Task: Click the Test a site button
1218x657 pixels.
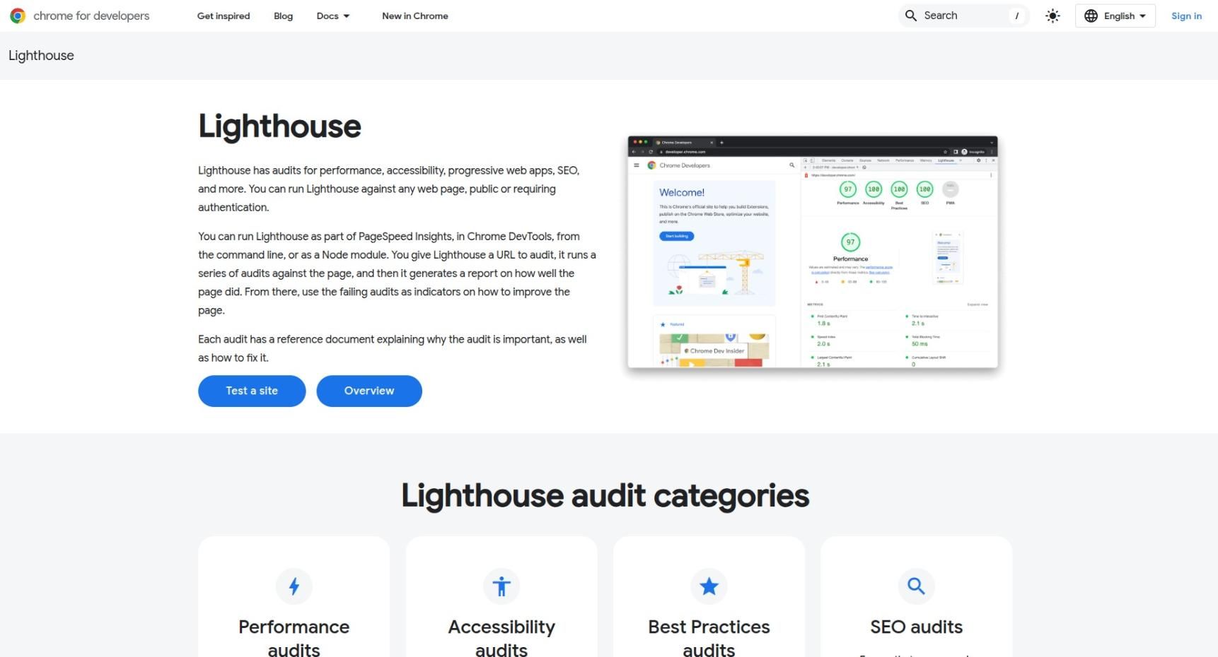Action: pos(252,391)
